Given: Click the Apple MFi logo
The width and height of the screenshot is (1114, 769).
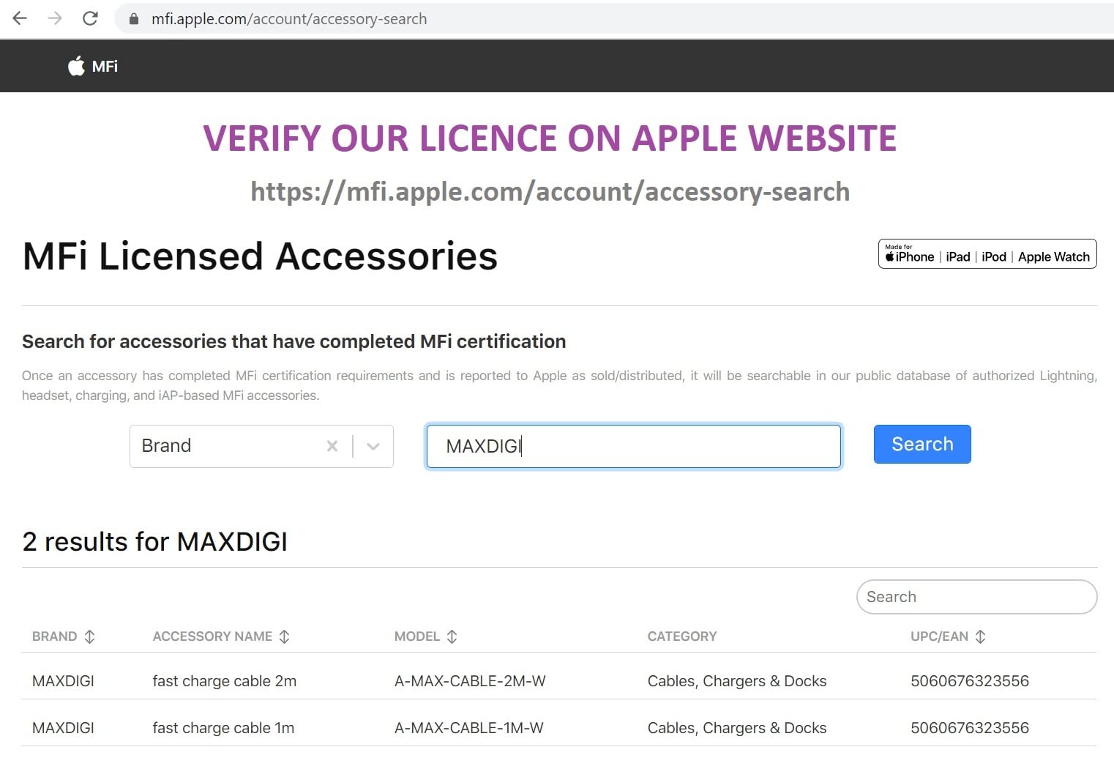Looking at the screenshot, I should (x=92, y=67).
